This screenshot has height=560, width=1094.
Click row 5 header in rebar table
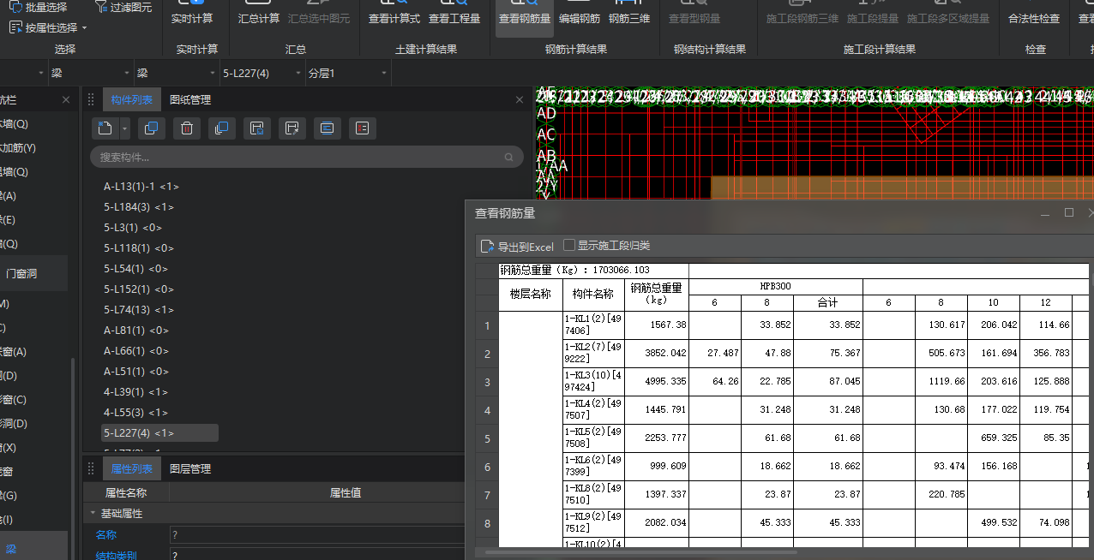pos(487,438)
